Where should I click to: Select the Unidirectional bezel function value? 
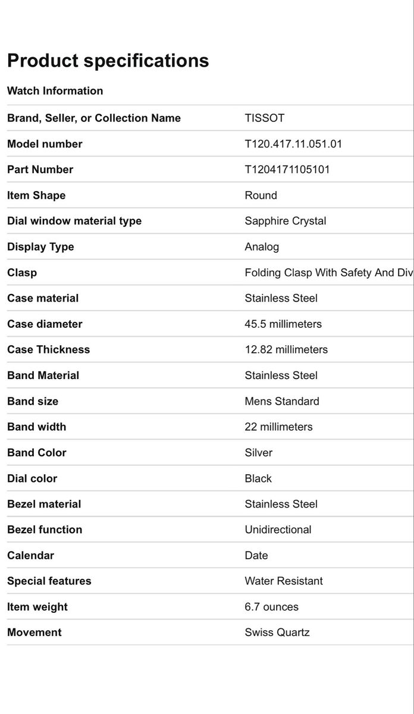pyautogui.click(x=278, y=530)
